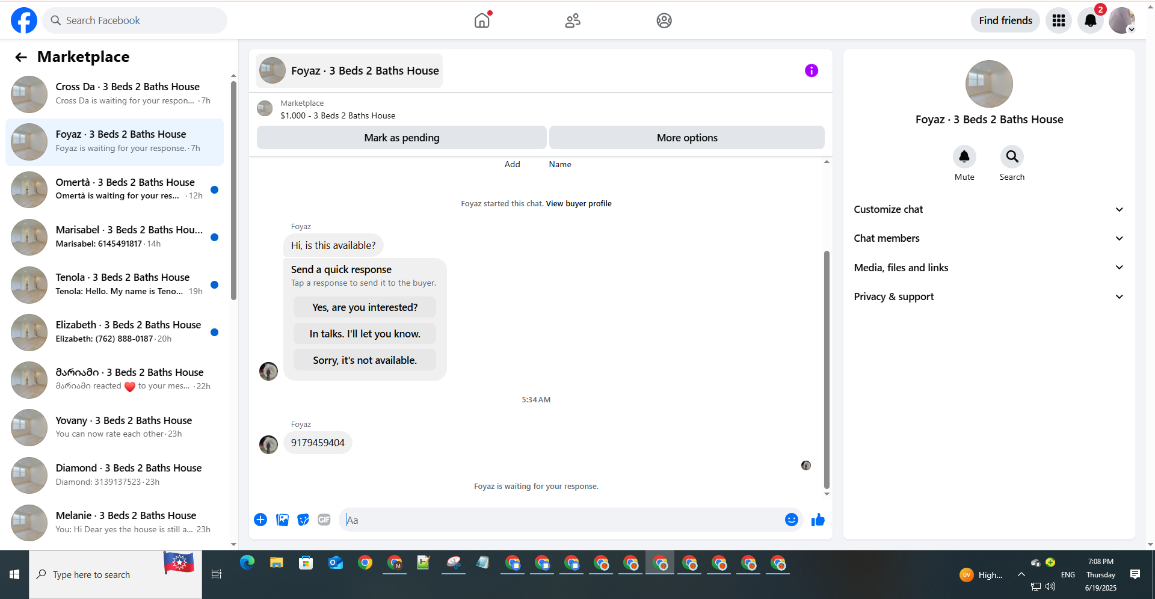The height and width of the screenshot is (599, 1155).
Task: Open the ENG language indicator
Action: 1068,575
